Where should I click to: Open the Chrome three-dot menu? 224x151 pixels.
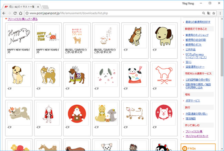(220, 13)
